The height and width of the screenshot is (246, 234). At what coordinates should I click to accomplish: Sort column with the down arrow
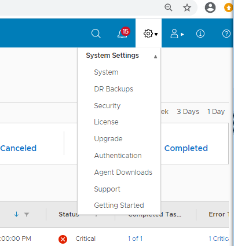16,214
